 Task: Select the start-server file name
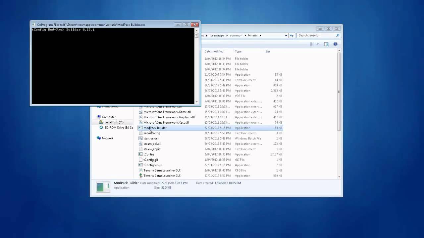coord(151,139)
